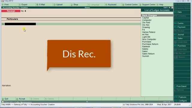The height and width of the screenshot is (108, 192).
Task: Select Fd ledger
Action: click(143, 30)
